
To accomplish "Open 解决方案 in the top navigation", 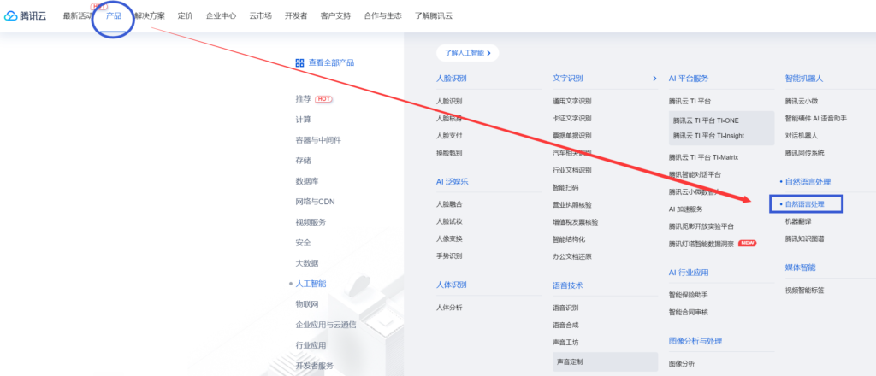I will [150, 15].
